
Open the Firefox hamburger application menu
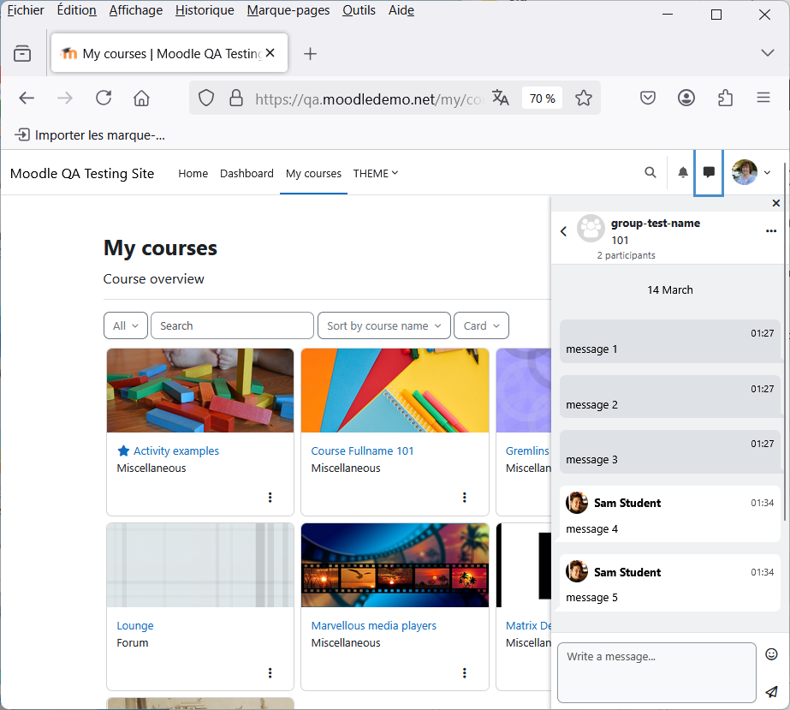click(763, 98)
